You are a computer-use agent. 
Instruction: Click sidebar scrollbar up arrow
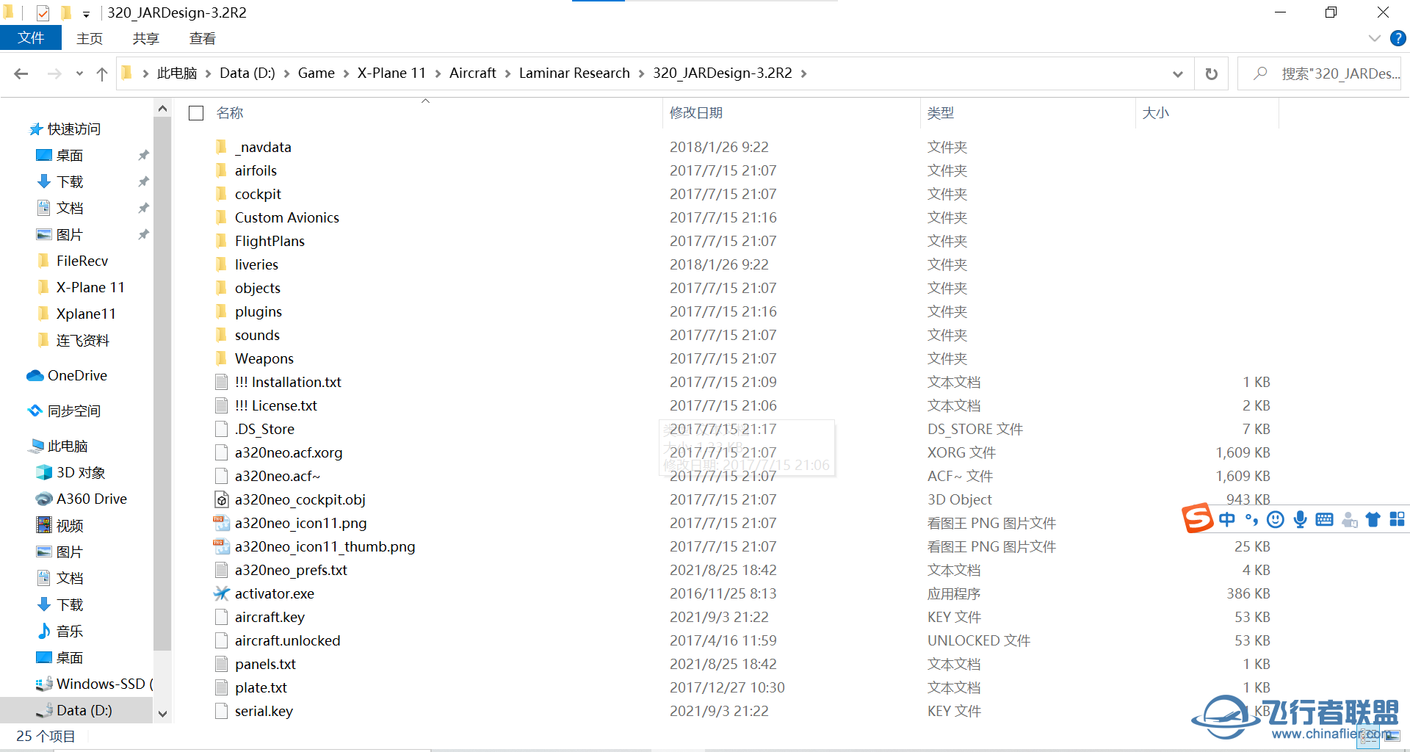pyautogui.click(x=162, y=109)
